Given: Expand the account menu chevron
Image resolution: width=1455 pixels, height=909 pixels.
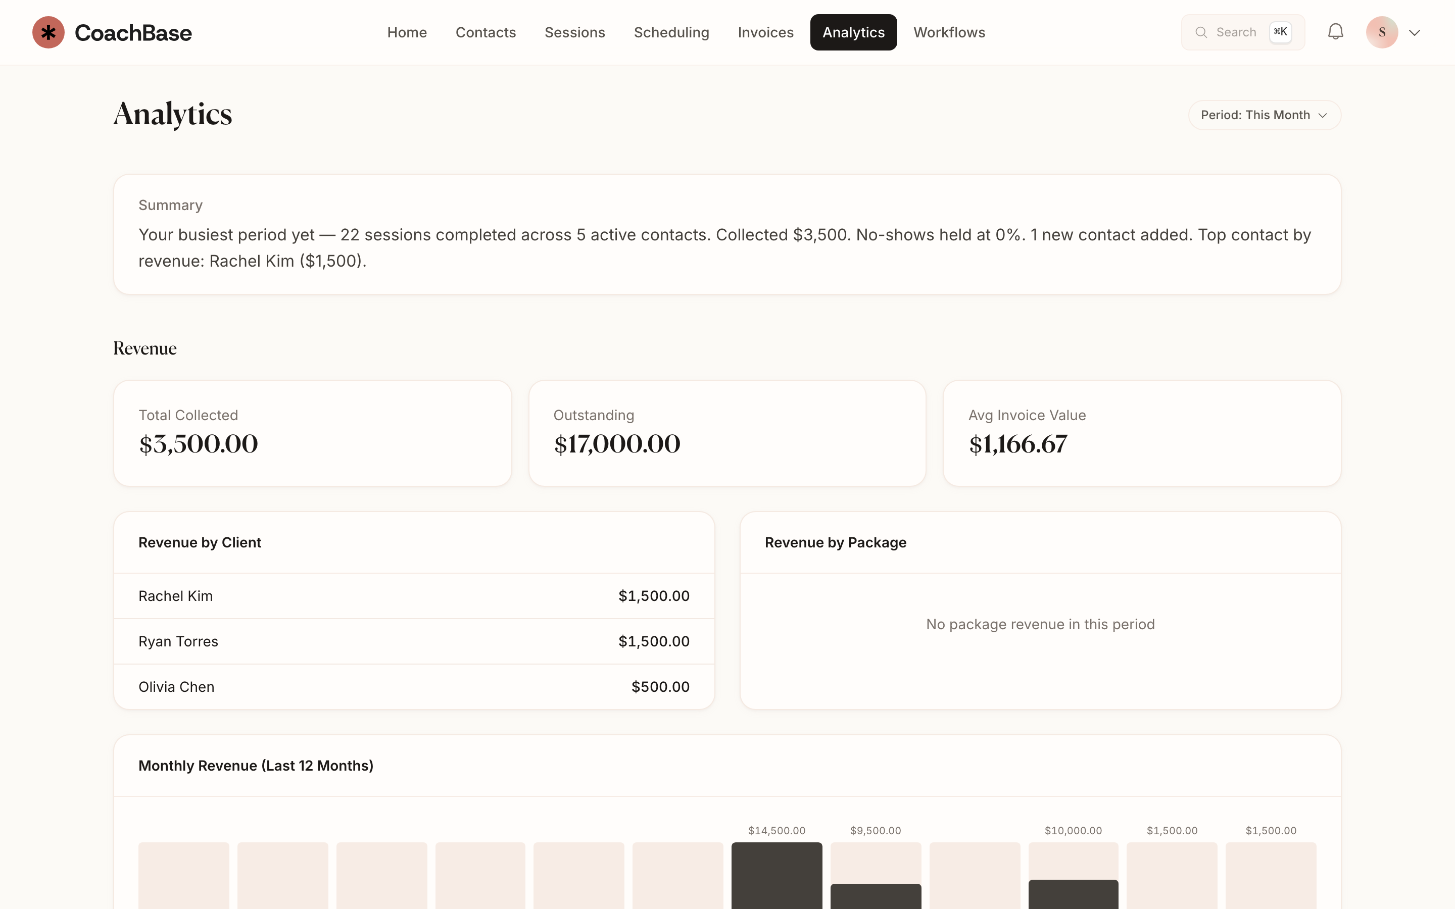Looking at the screenshot, I should 1414,32.
